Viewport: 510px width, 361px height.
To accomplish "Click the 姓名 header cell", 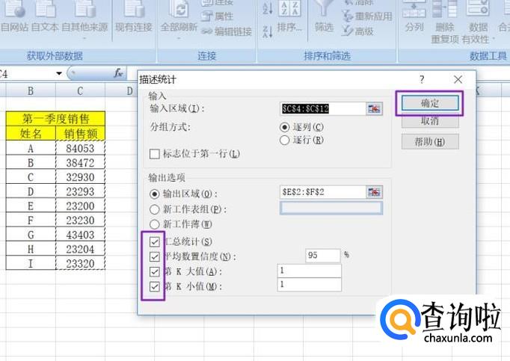I will [x=31, y=133].
